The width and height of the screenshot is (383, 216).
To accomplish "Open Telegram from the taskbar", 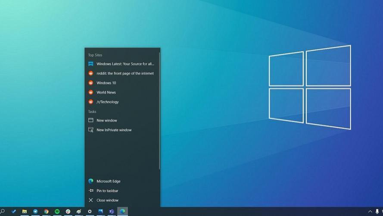I will pos(35,211).
